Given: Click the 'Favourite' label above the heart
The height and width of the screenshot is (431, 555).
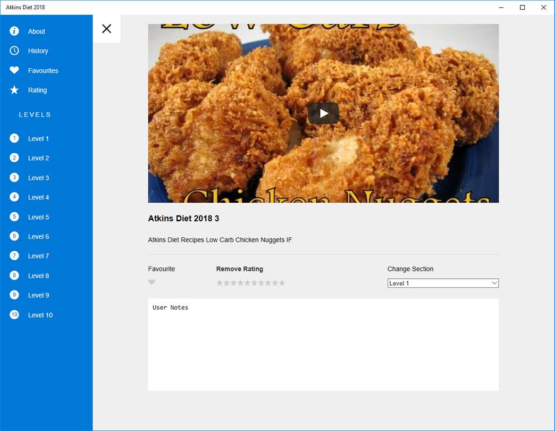Looking at the screenshot, I should [162, 269].
